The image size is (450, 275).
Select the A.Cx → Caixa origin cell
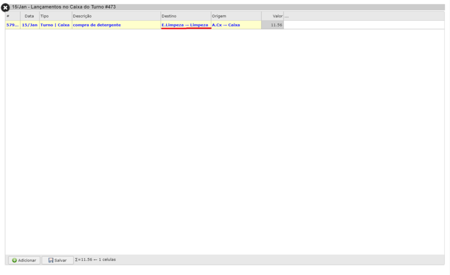coord(236,25)
